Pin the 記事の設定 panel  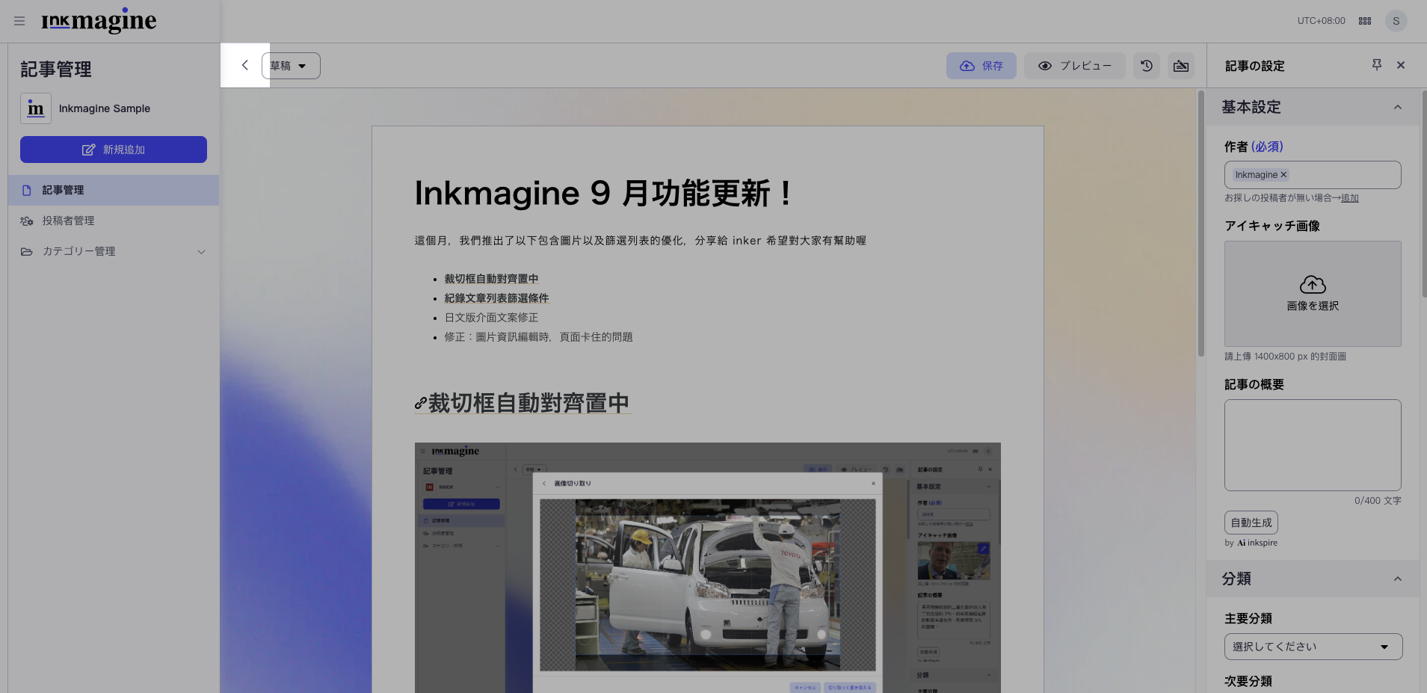(x=1377, y=65)
